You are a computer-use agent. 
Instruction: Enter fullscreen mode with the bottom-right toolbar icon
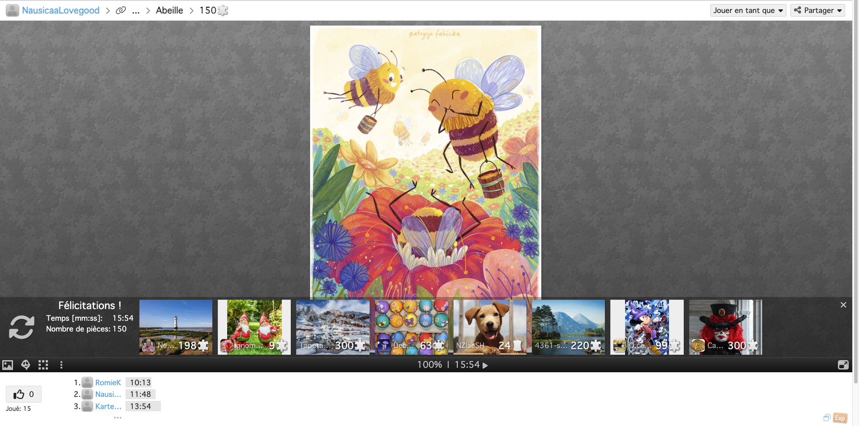tap(843, 365)
